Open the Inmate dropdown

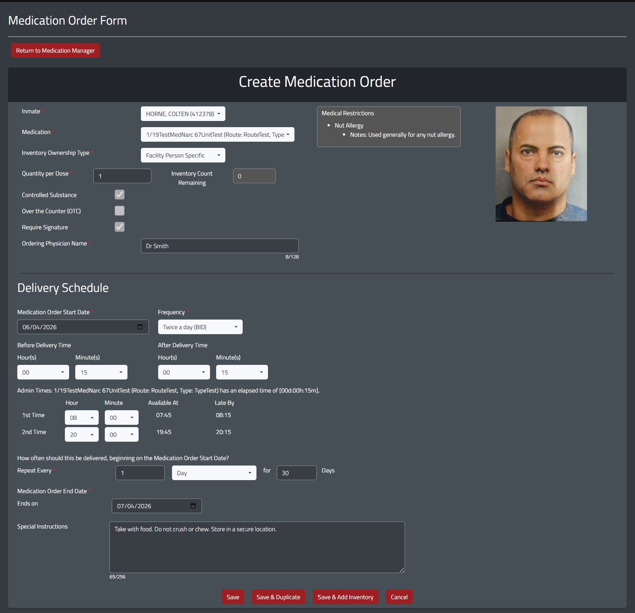point(183,114)
